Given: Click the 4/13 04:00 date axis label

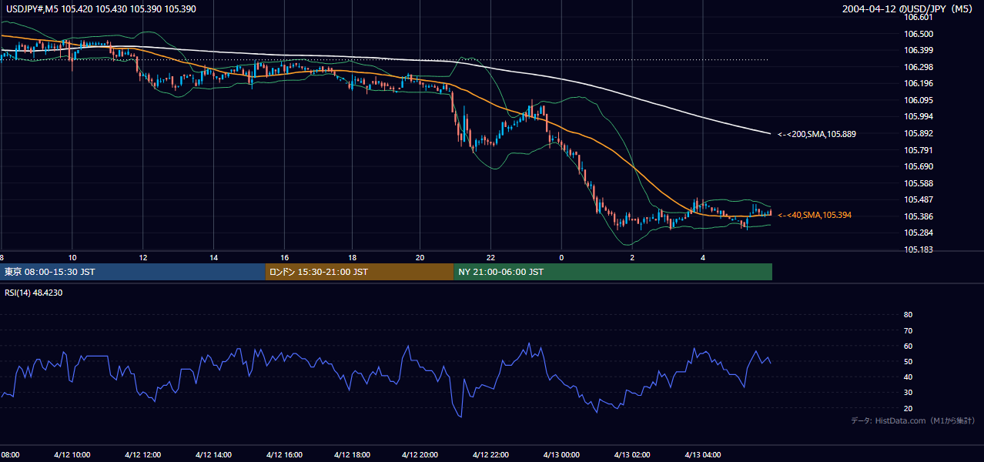Looking at the screenshot, I should point(703,455).
